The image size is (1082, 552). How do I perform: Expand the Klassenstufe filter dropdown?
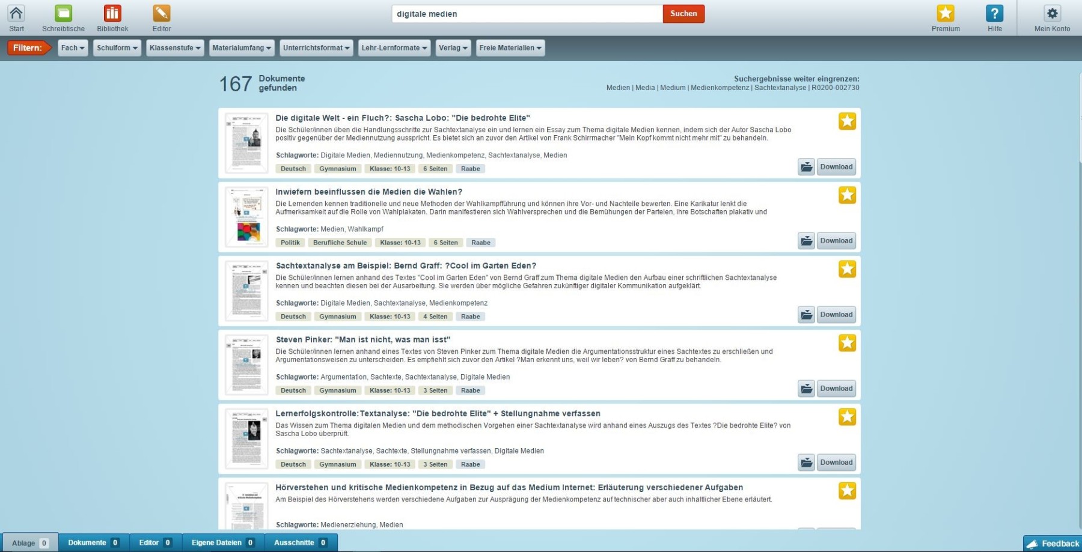(175, 48)
